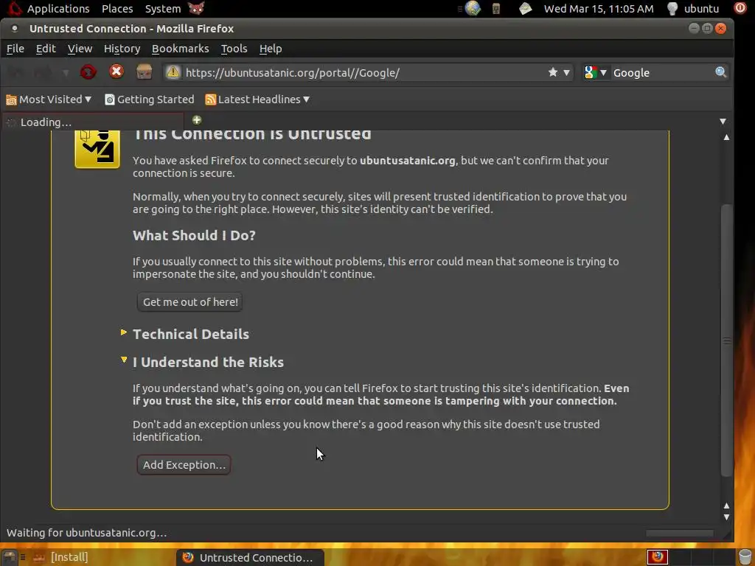Bookmark this page with the star icon
Screen dimensions: 755x566
[553, 72]
